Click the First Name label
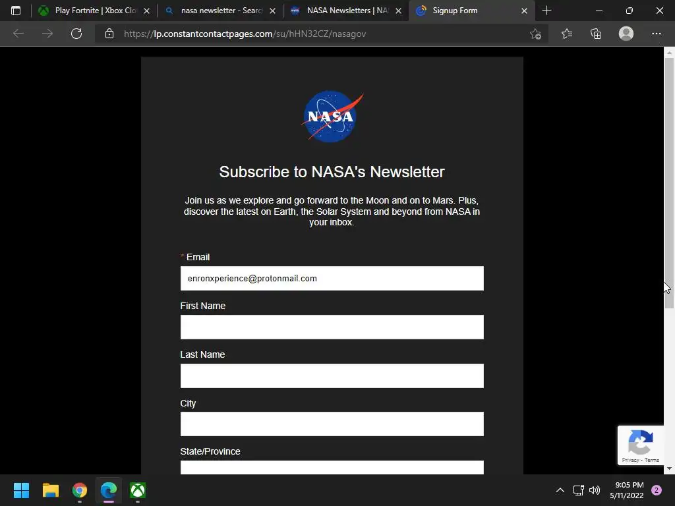The image size is (675, 506). 203,306
